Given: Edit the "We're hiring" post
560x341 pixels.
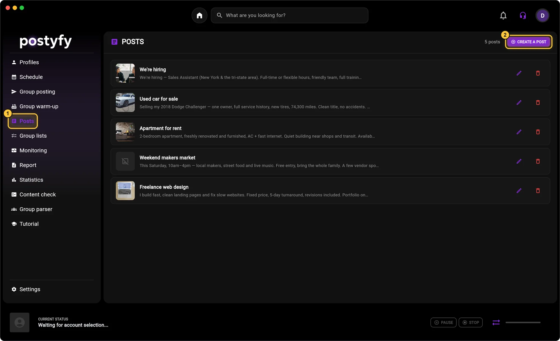Looking at the screenshot, I should tap(519, 73).
